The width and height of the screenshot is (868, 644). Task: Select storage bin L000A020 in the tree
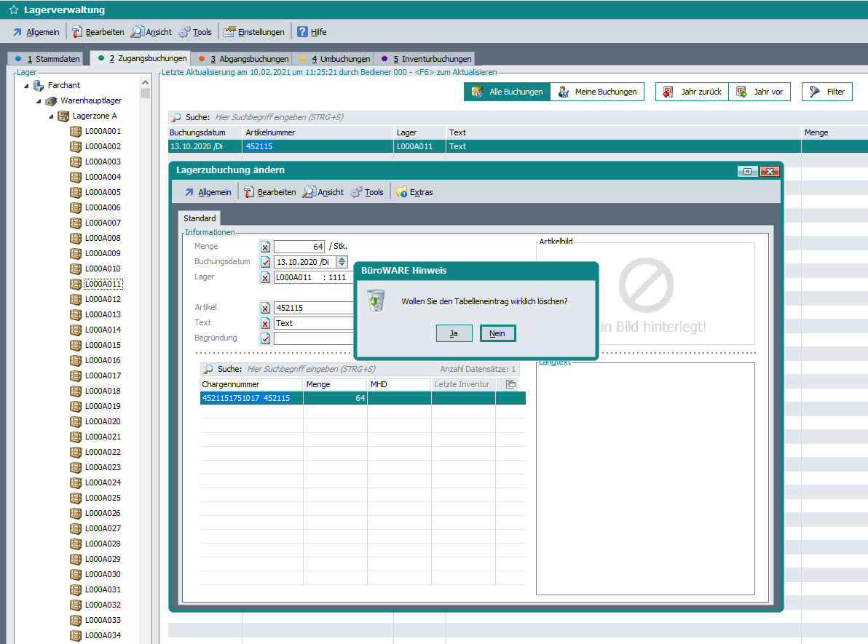(x=103, y=422)
